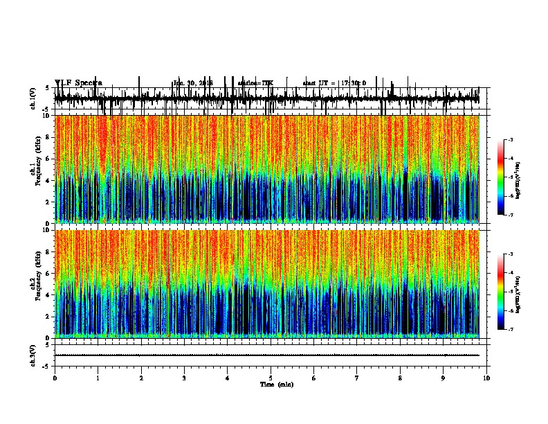Click the "VLF Spectra" plot title
Screen dimensions: 548x424
[x=78, y=83]
